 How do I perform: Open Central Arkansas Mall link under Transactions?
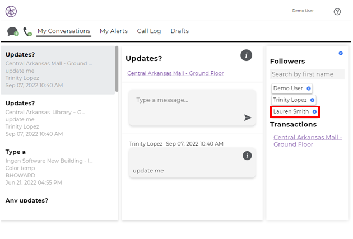pyautogui.click(x=308, y=140)
